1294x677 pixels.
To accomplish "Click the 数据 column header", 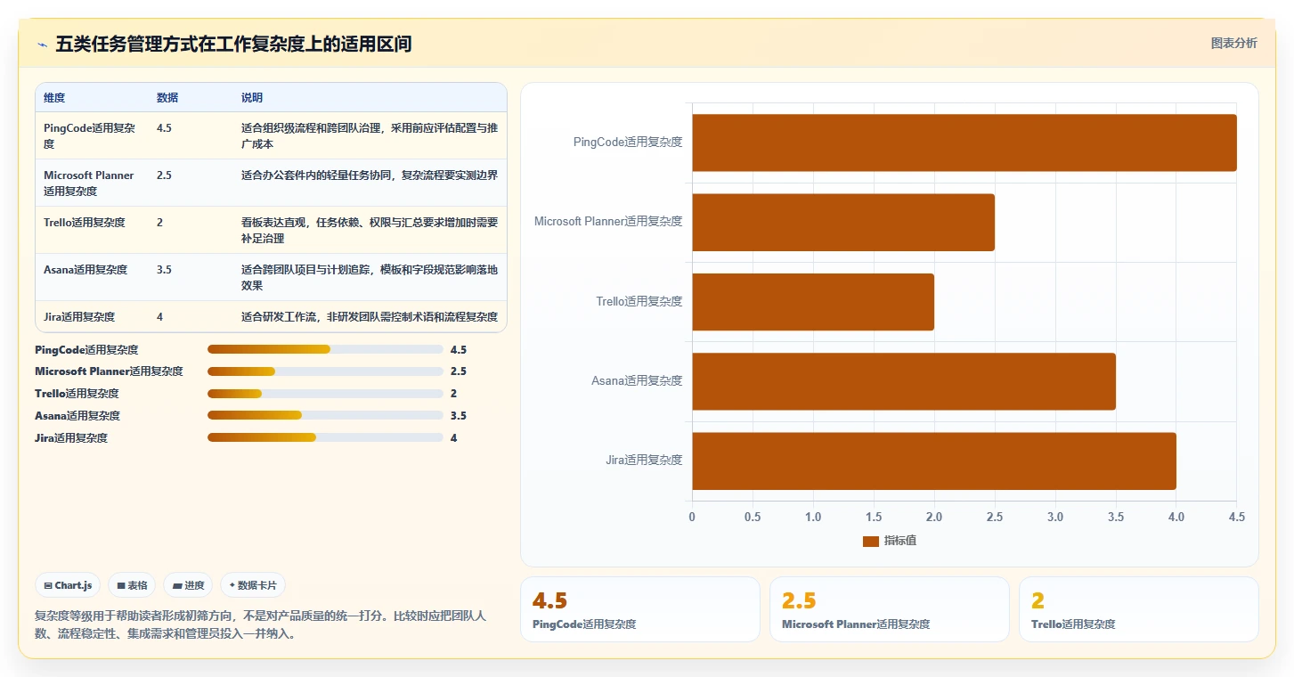I will [x=167, y=98].
